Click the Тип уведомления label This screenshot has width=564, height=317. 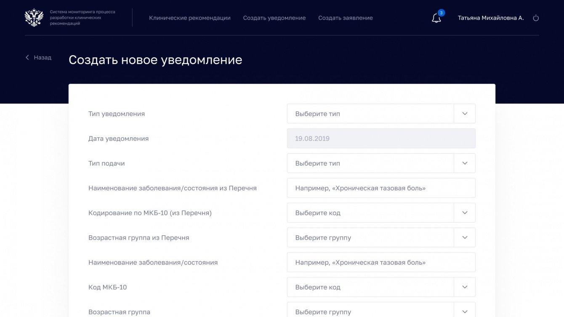[x=117, y=114]
